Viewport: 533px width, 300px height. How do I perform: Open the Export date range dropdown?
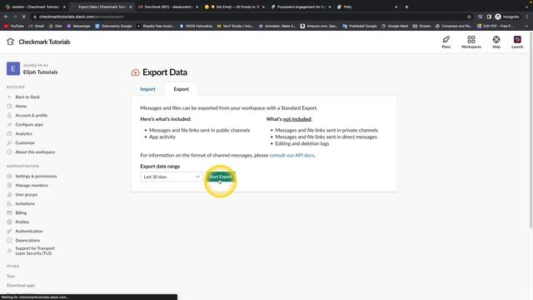click(171, 177)
